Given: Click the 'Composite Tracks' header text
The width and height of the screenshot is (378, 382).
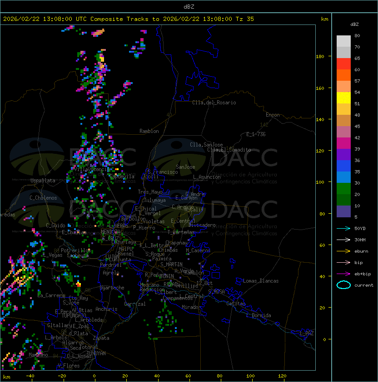Looking at the screenshot, I should [x=119, y=19].
